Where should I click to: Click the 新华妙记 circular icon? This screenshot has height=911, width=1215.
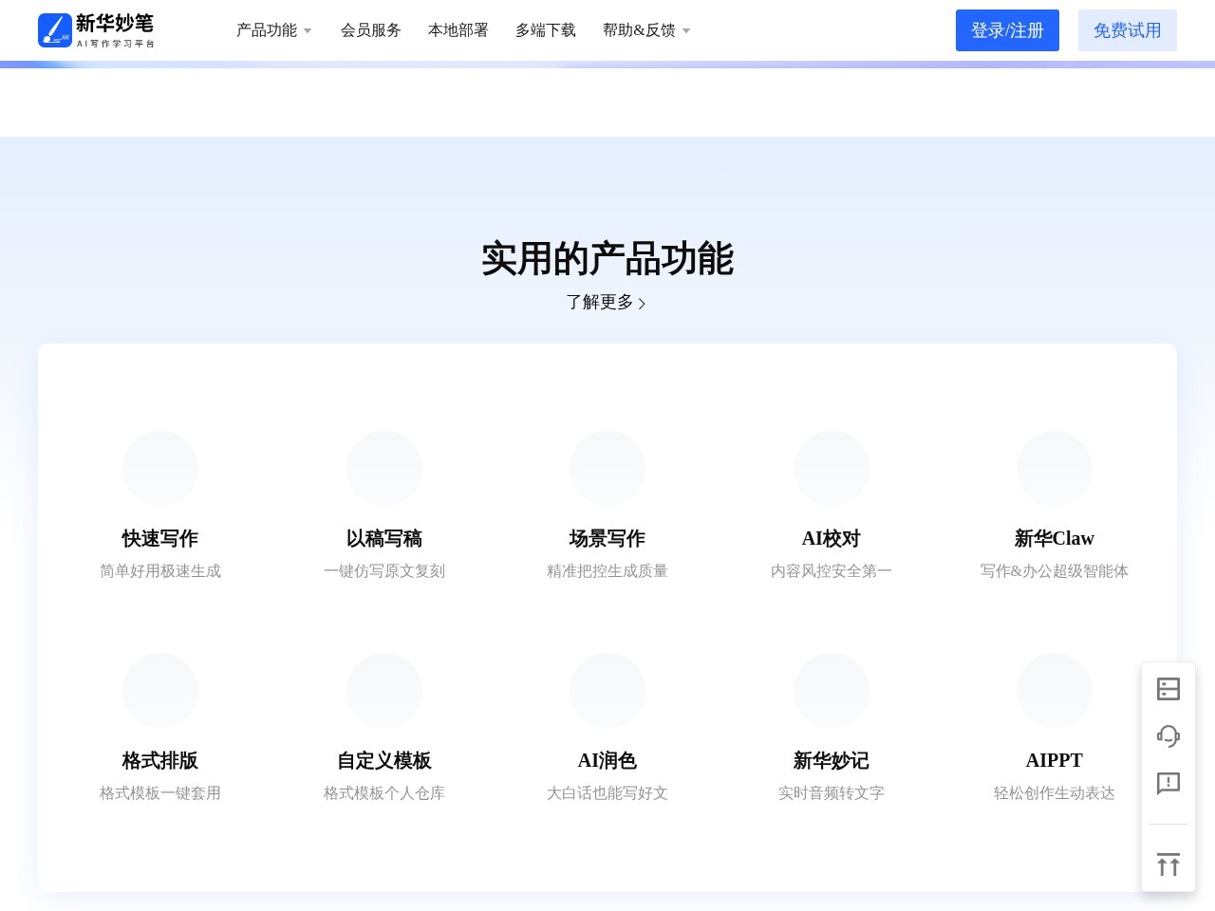832,691
